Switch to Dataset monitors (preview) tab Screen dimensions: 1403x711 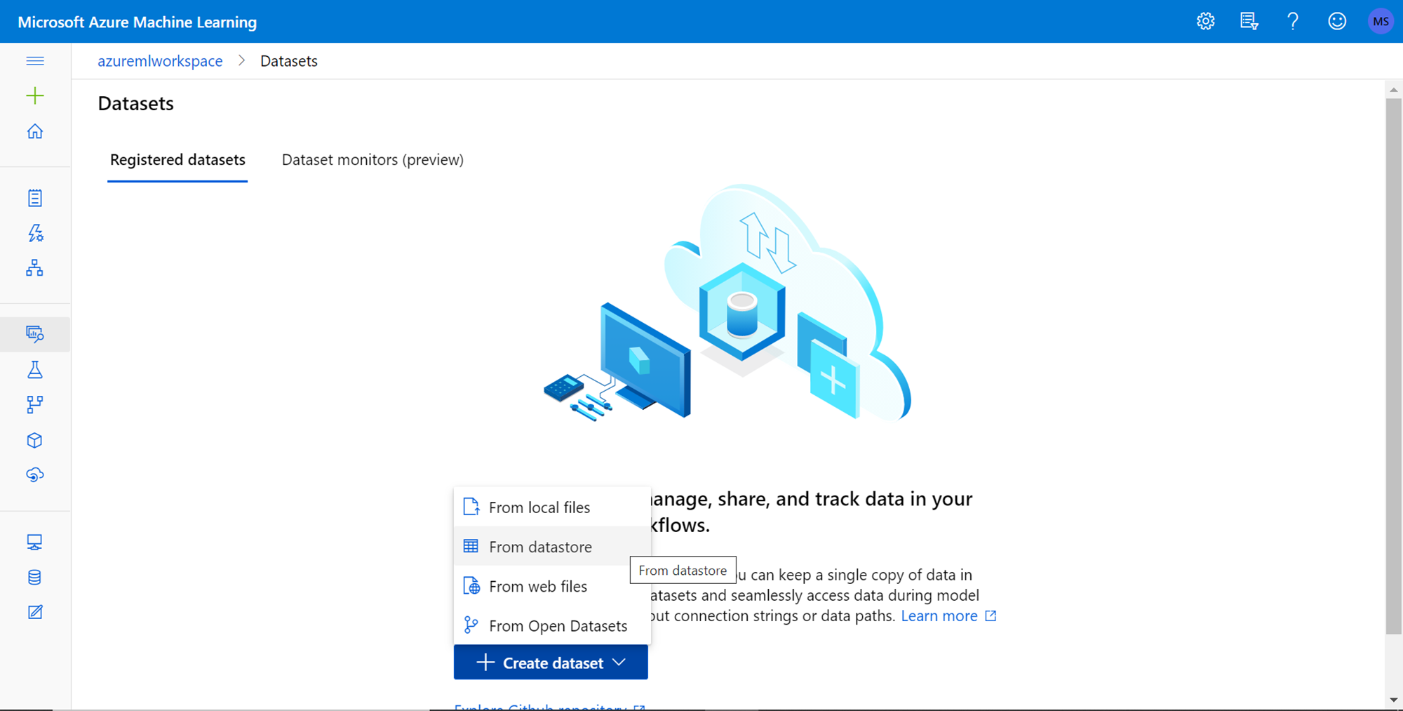pyautogui.click(x=372, y=160)
